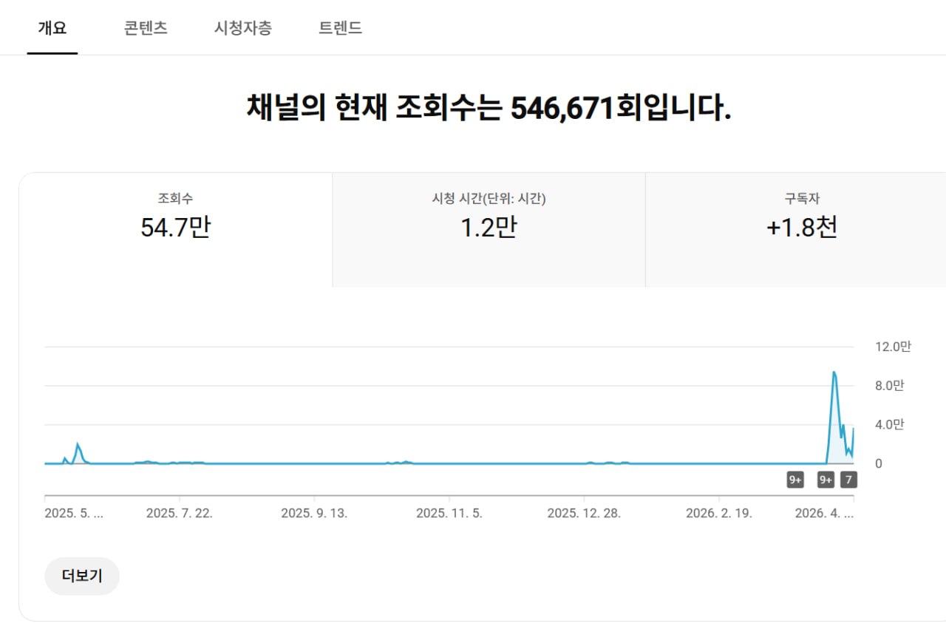
Task: Click the 2026. 2. 19. date label
Action: click(719, 514)
